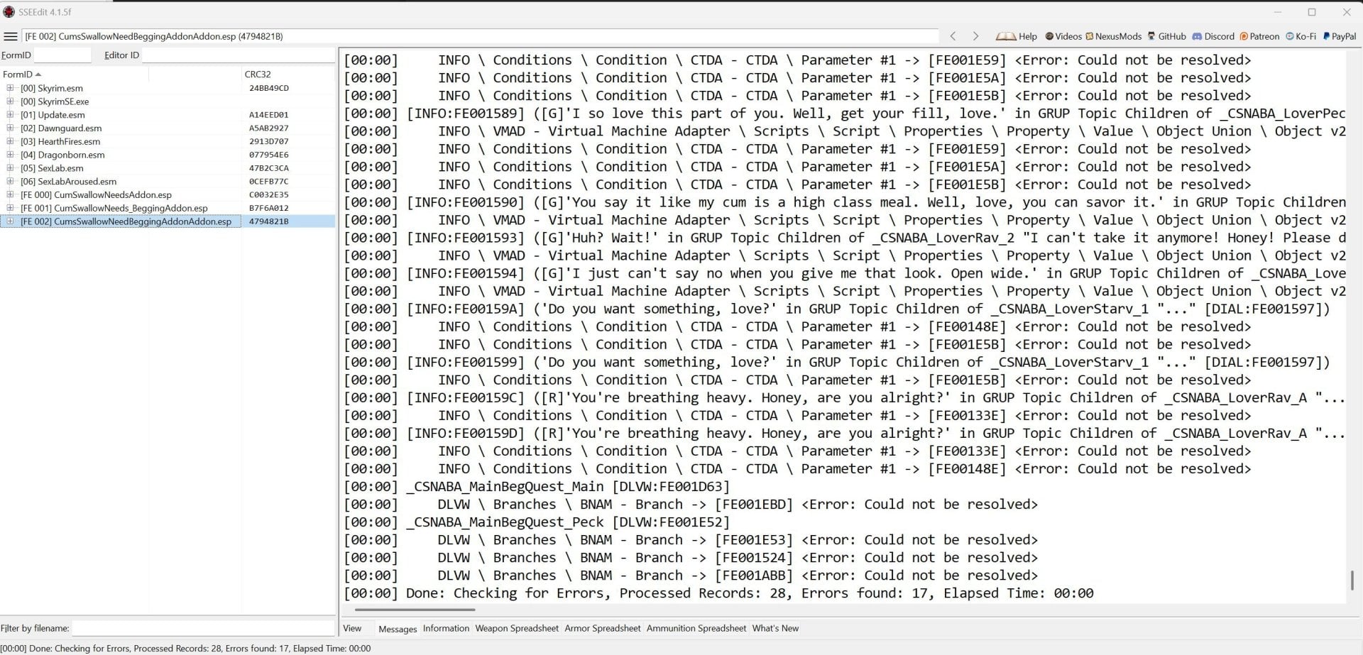Select SexLabAroused.esm in the tree
This screenshot has width=1363, height=655.
68,182
